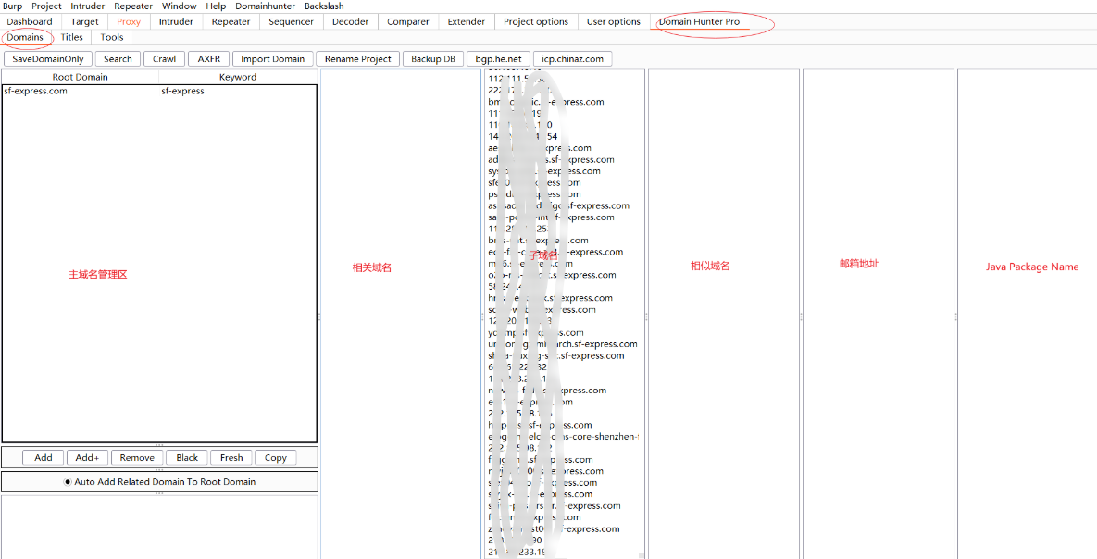
Task: Click the empty text area below Auto Add option
Action: [159, 527]
